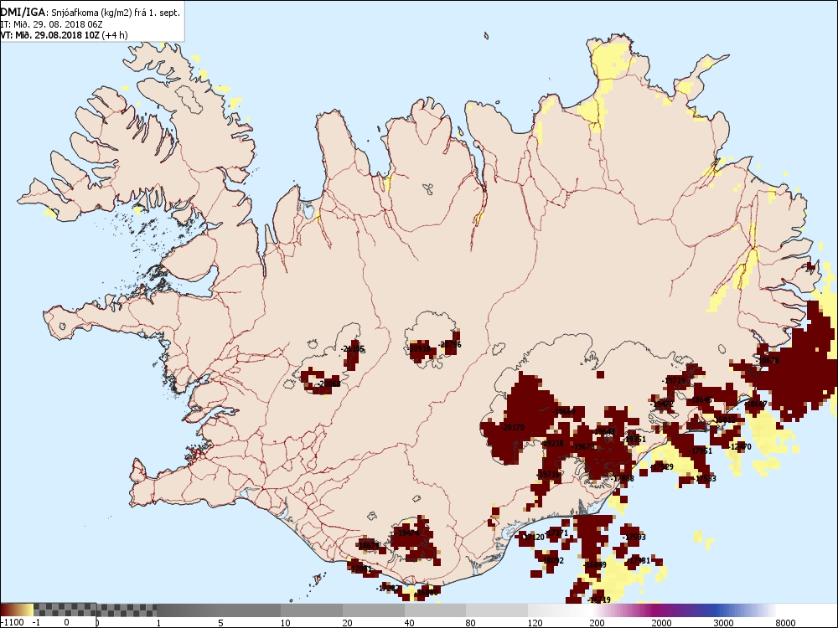The height and width of the screenshot is (628, 838).
Task: Click the map value label '-19673'
Action: click(583, 447)
